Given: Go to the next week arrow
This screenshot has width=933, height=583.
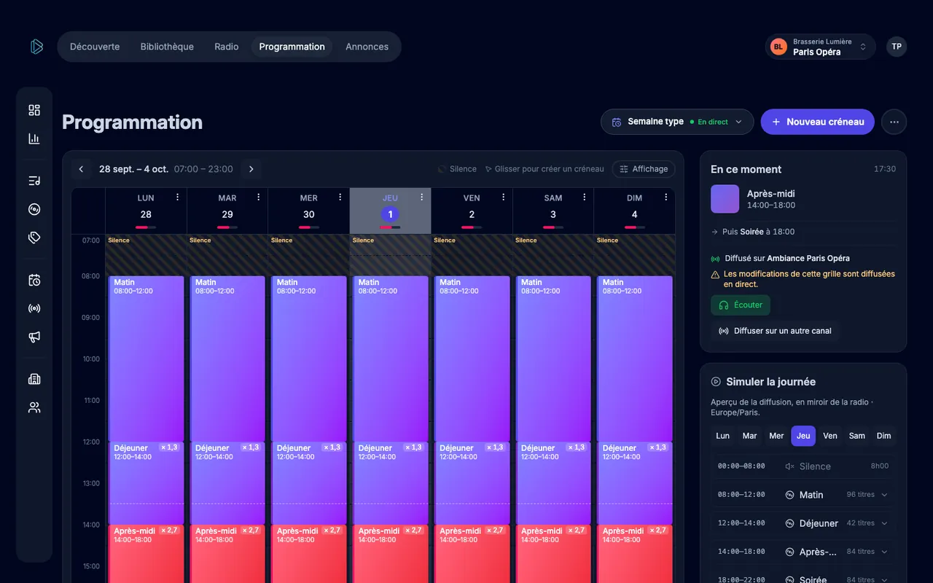Looking at the screenshot, I should pyautogui.click(x=251, y=169).
